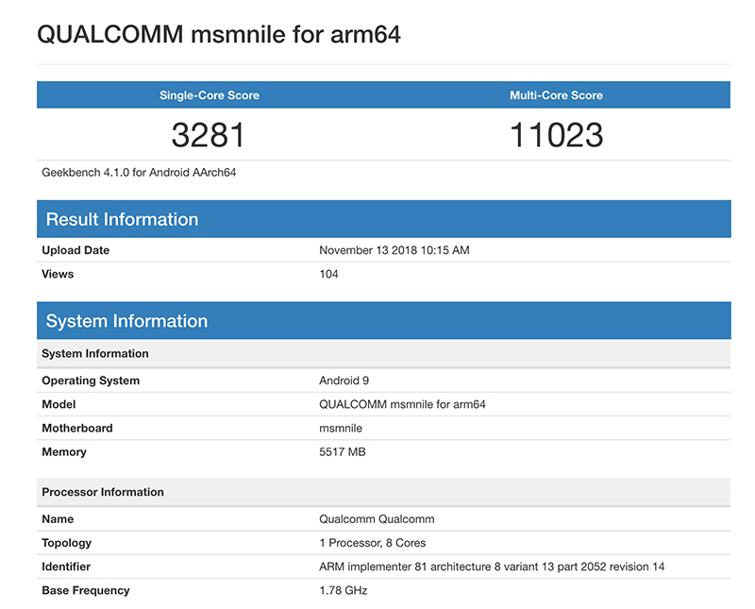Select the processor Name Qualcomm Qualcomm
The height and width of the screenshot is (609, 755).
(377, 519)
